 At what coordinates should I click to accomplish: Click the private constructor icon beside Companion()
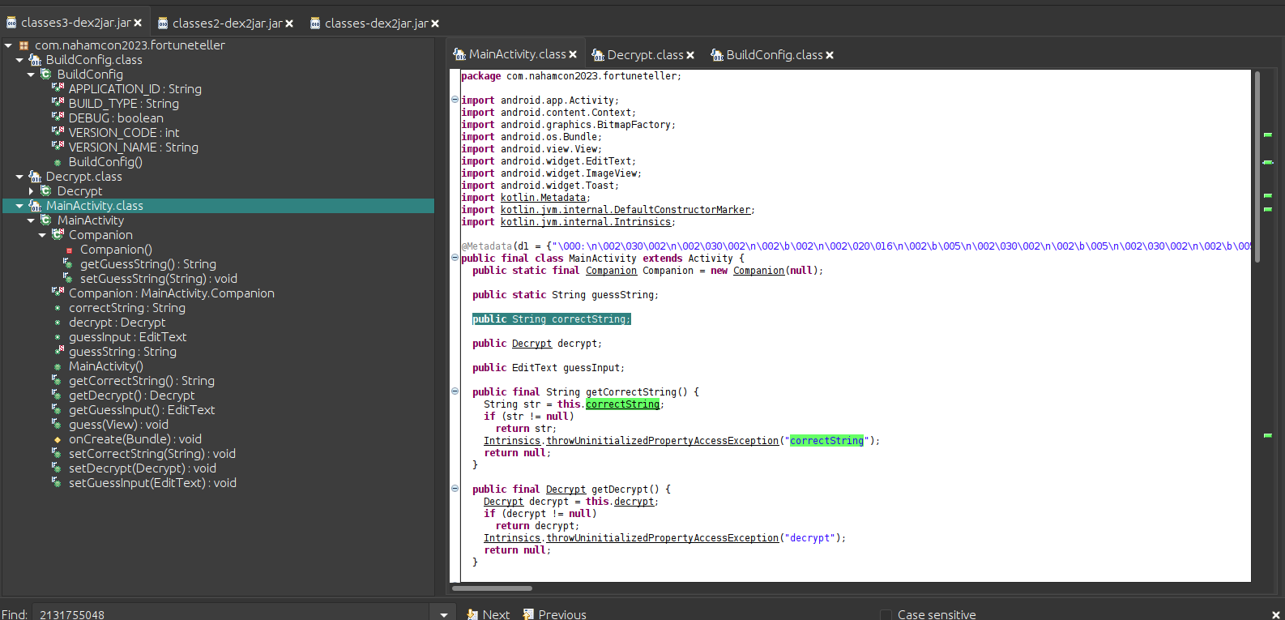[x=69, y=250]
